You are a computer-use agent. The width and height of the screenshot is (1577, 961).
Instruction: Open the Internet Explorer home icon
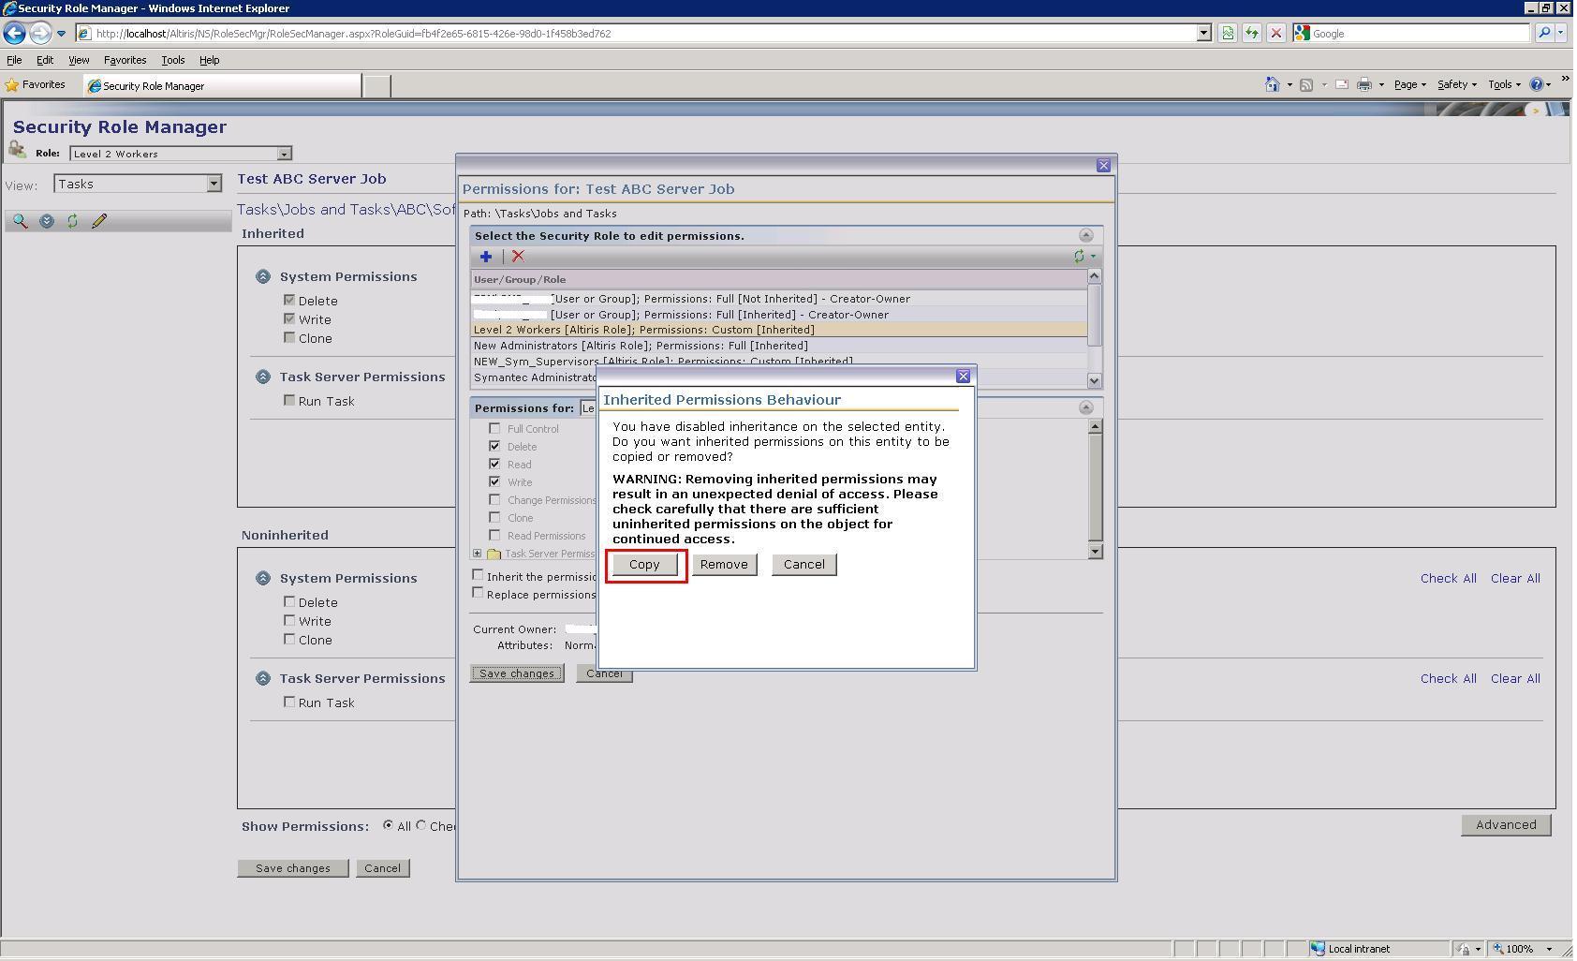point(1271,84)
